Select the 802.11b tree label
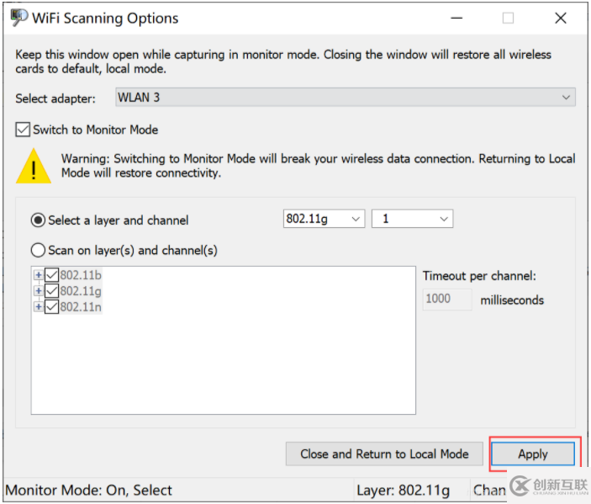This screenshot has height=504, width=591. click(81, 275)
